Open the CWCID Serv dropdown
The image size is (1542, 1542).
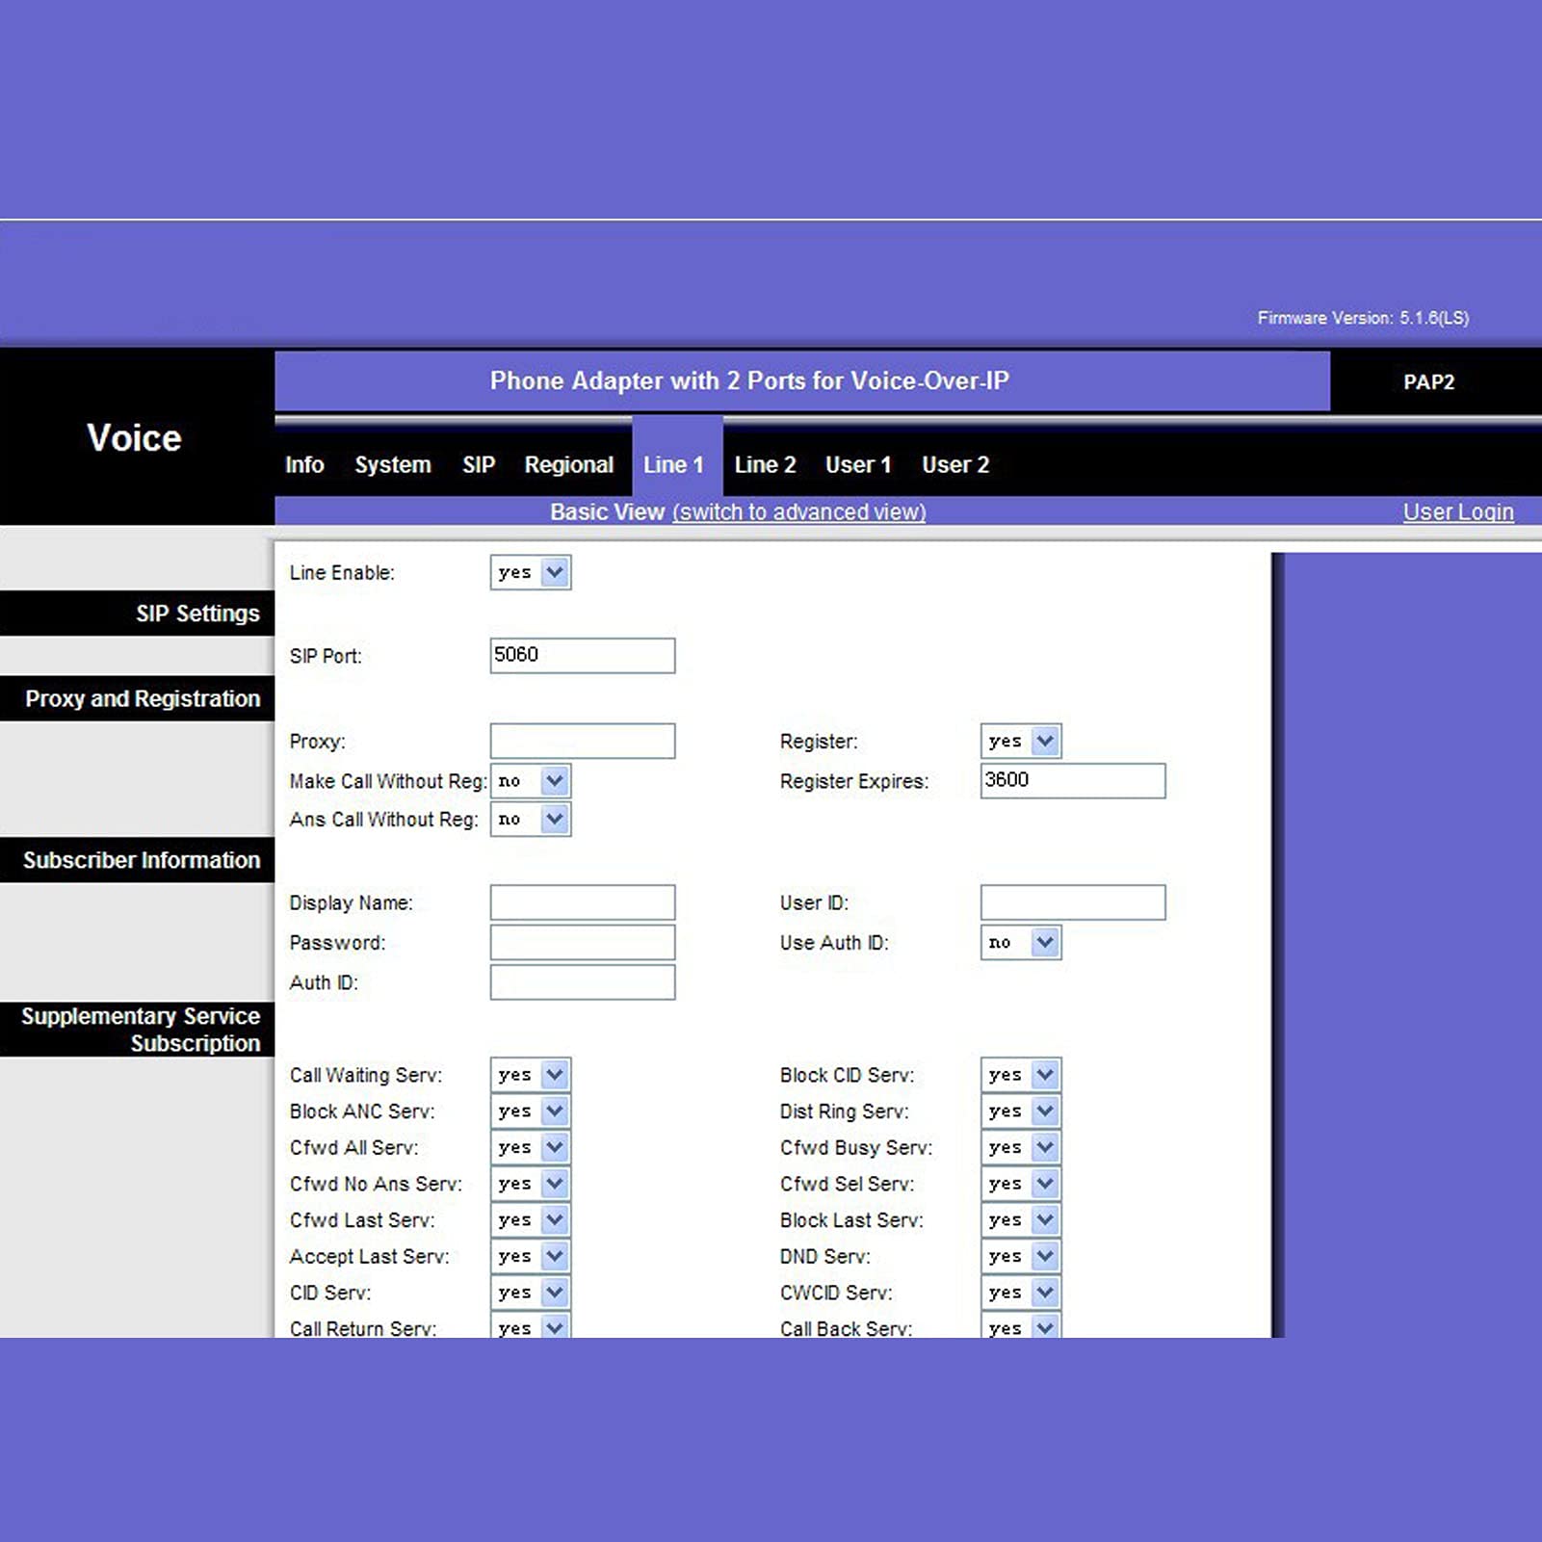1021,1292
